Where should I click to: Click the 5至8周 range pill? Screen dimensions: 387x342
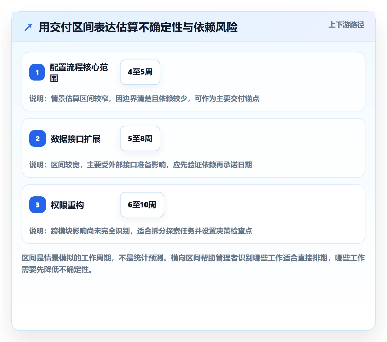pos(140,138)
